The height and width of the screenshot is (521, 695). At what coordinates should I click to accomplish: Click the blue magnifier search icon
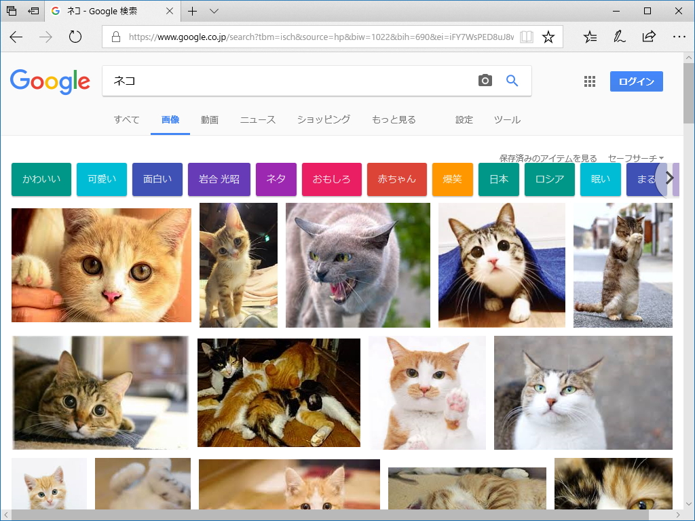tap(512, 80)
